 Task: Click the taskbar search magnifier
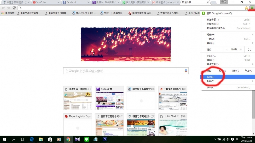tap(13, 139)
